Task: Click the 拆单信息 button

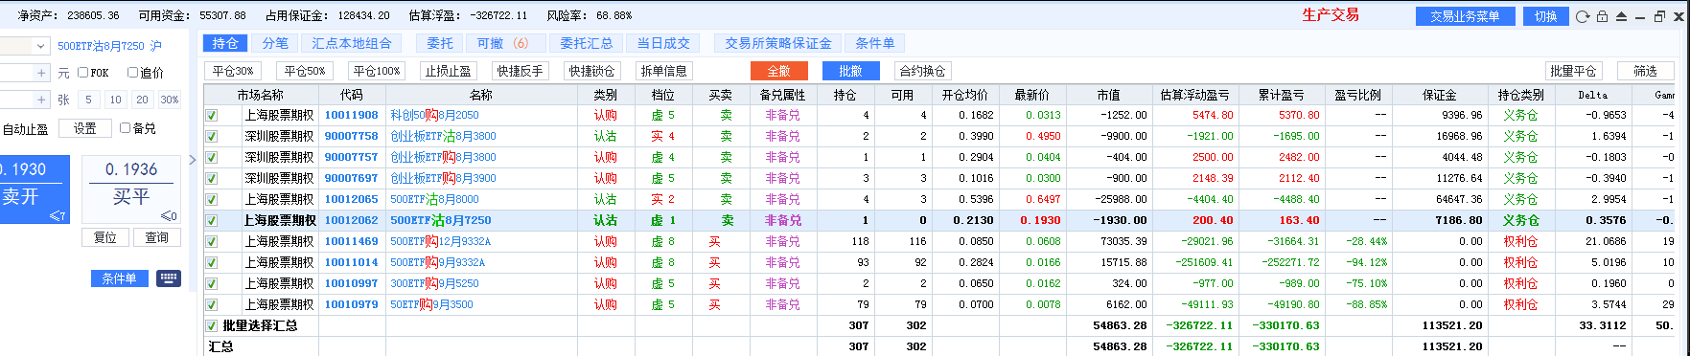Action: click(664, 71)
